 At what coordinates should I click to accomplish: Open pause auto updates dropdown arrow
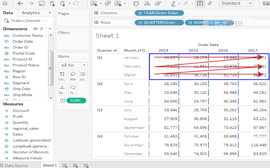[x=69, y=3]
